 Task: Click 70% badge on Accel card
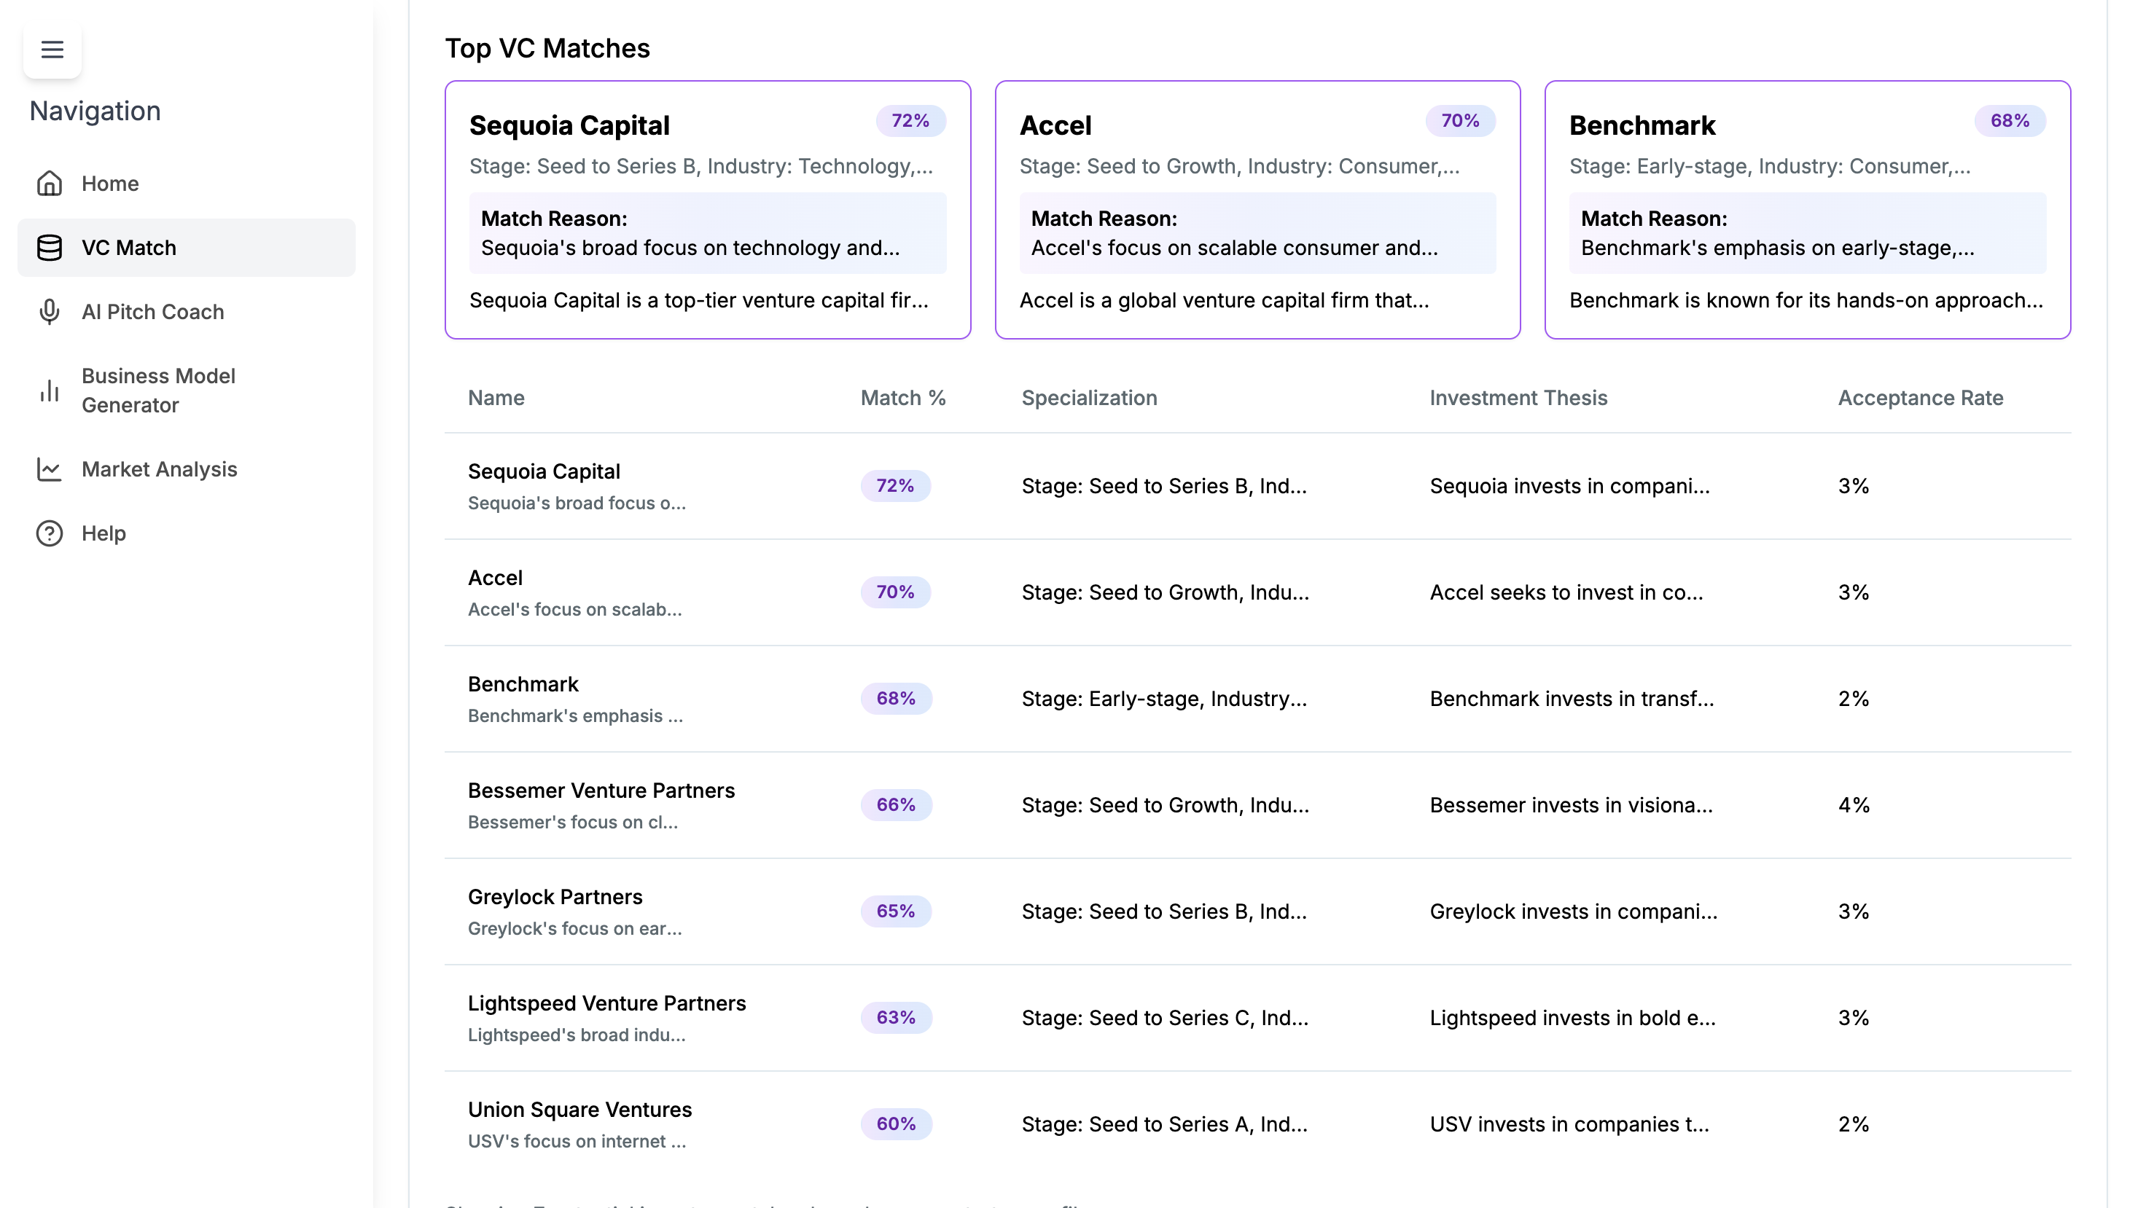[x=1460, y=120]
